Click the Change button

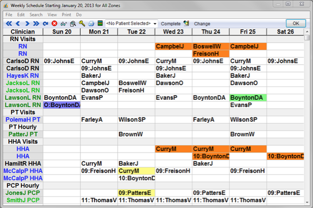coord(202,24)
